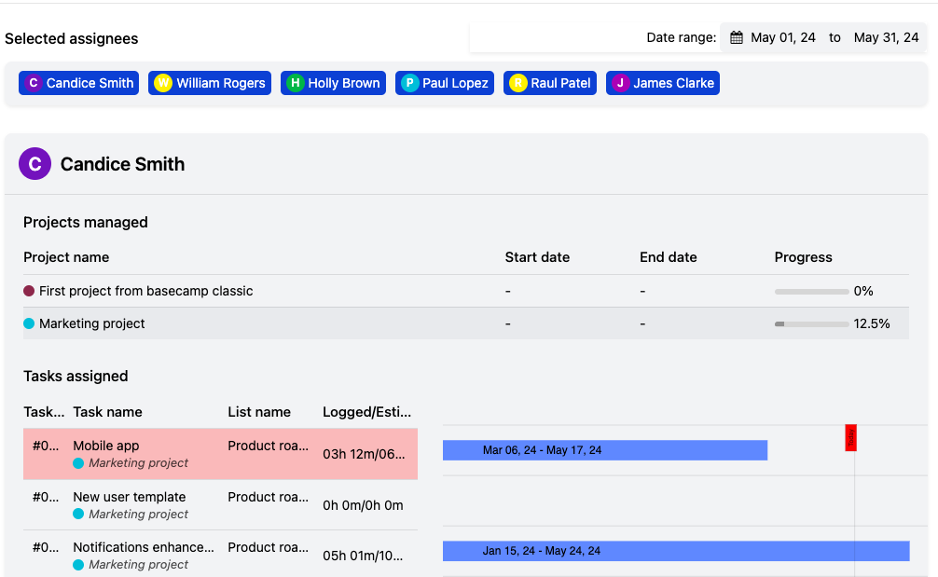Viewport: 938px width, 577px height.
Task: Click the 12.5% progress bar
Action: pyautogui.click(x=812, y=324)
